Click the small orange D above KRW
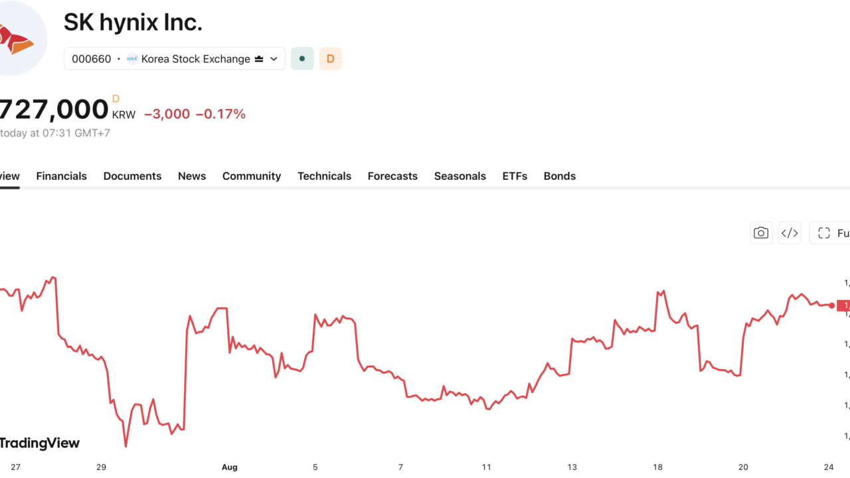Viewport: 850px width, 478px height. click(116, 99)
